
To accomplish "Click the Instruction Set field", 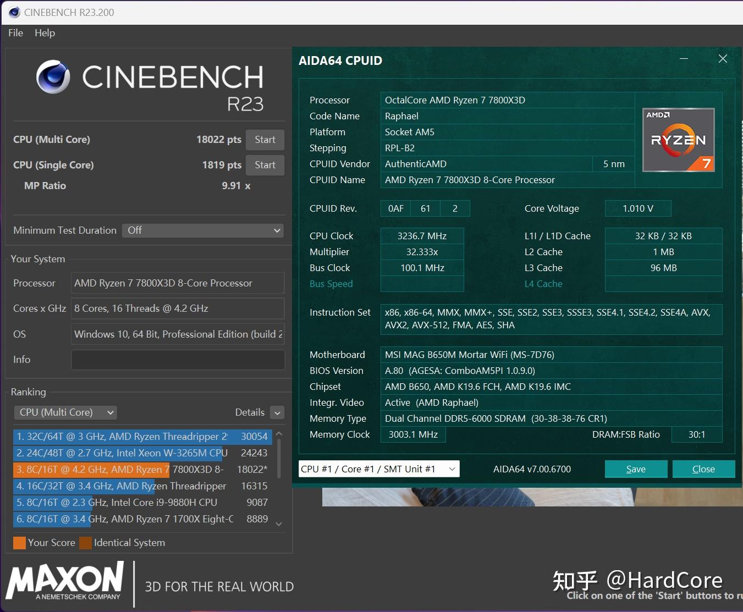I will [552, 319].
